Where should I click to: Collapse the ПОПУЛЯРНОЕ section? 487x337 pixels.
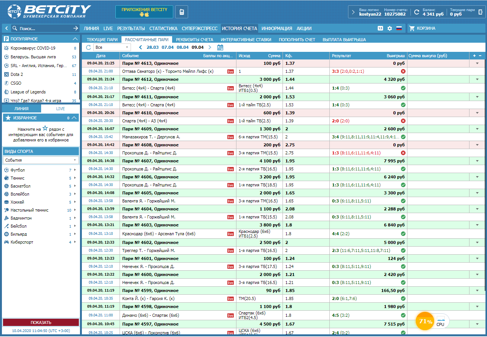tap(75, 39)
